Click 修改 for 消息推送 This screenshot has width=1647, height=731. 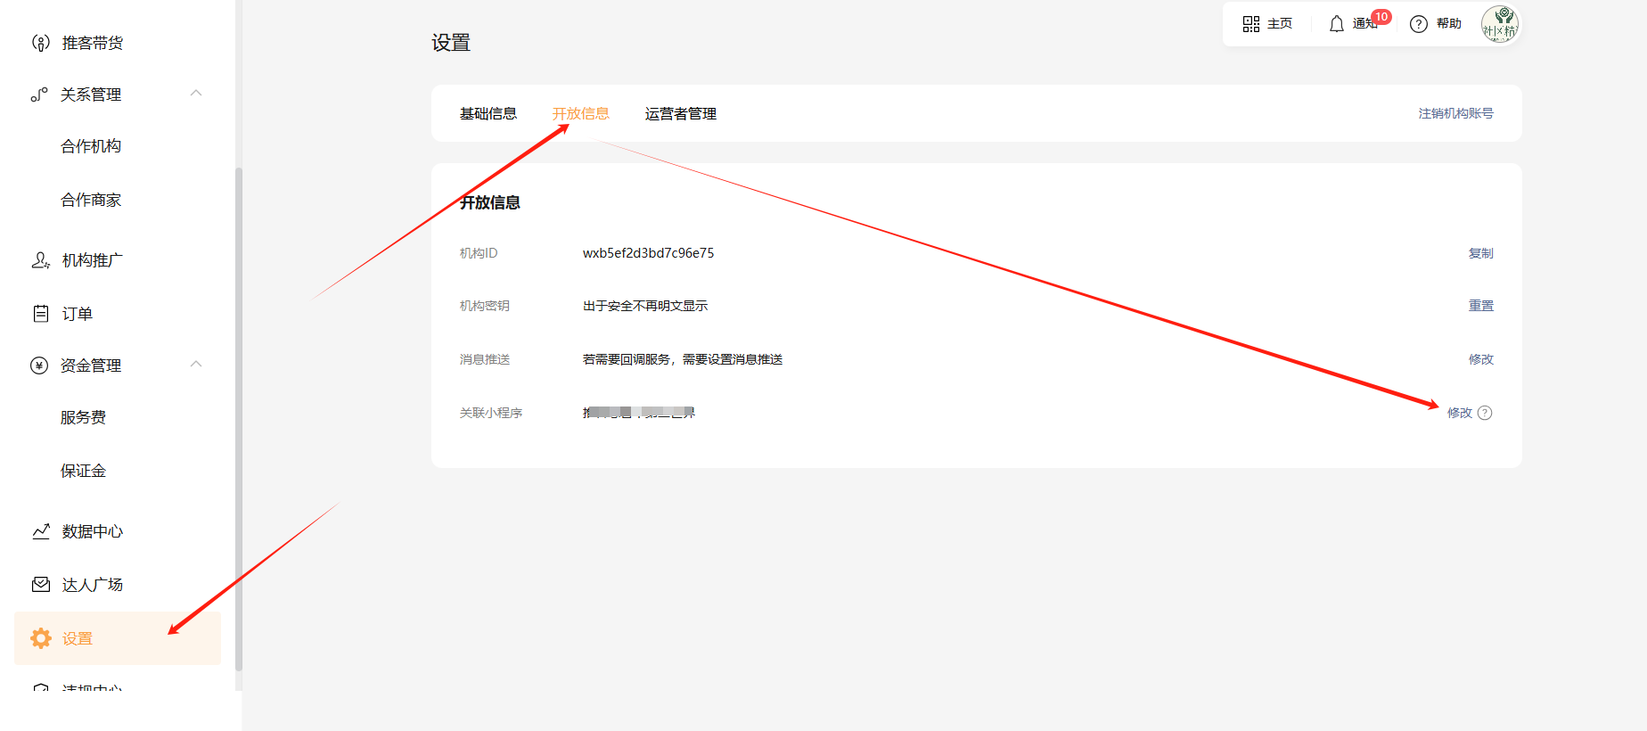click(1480, 359)
